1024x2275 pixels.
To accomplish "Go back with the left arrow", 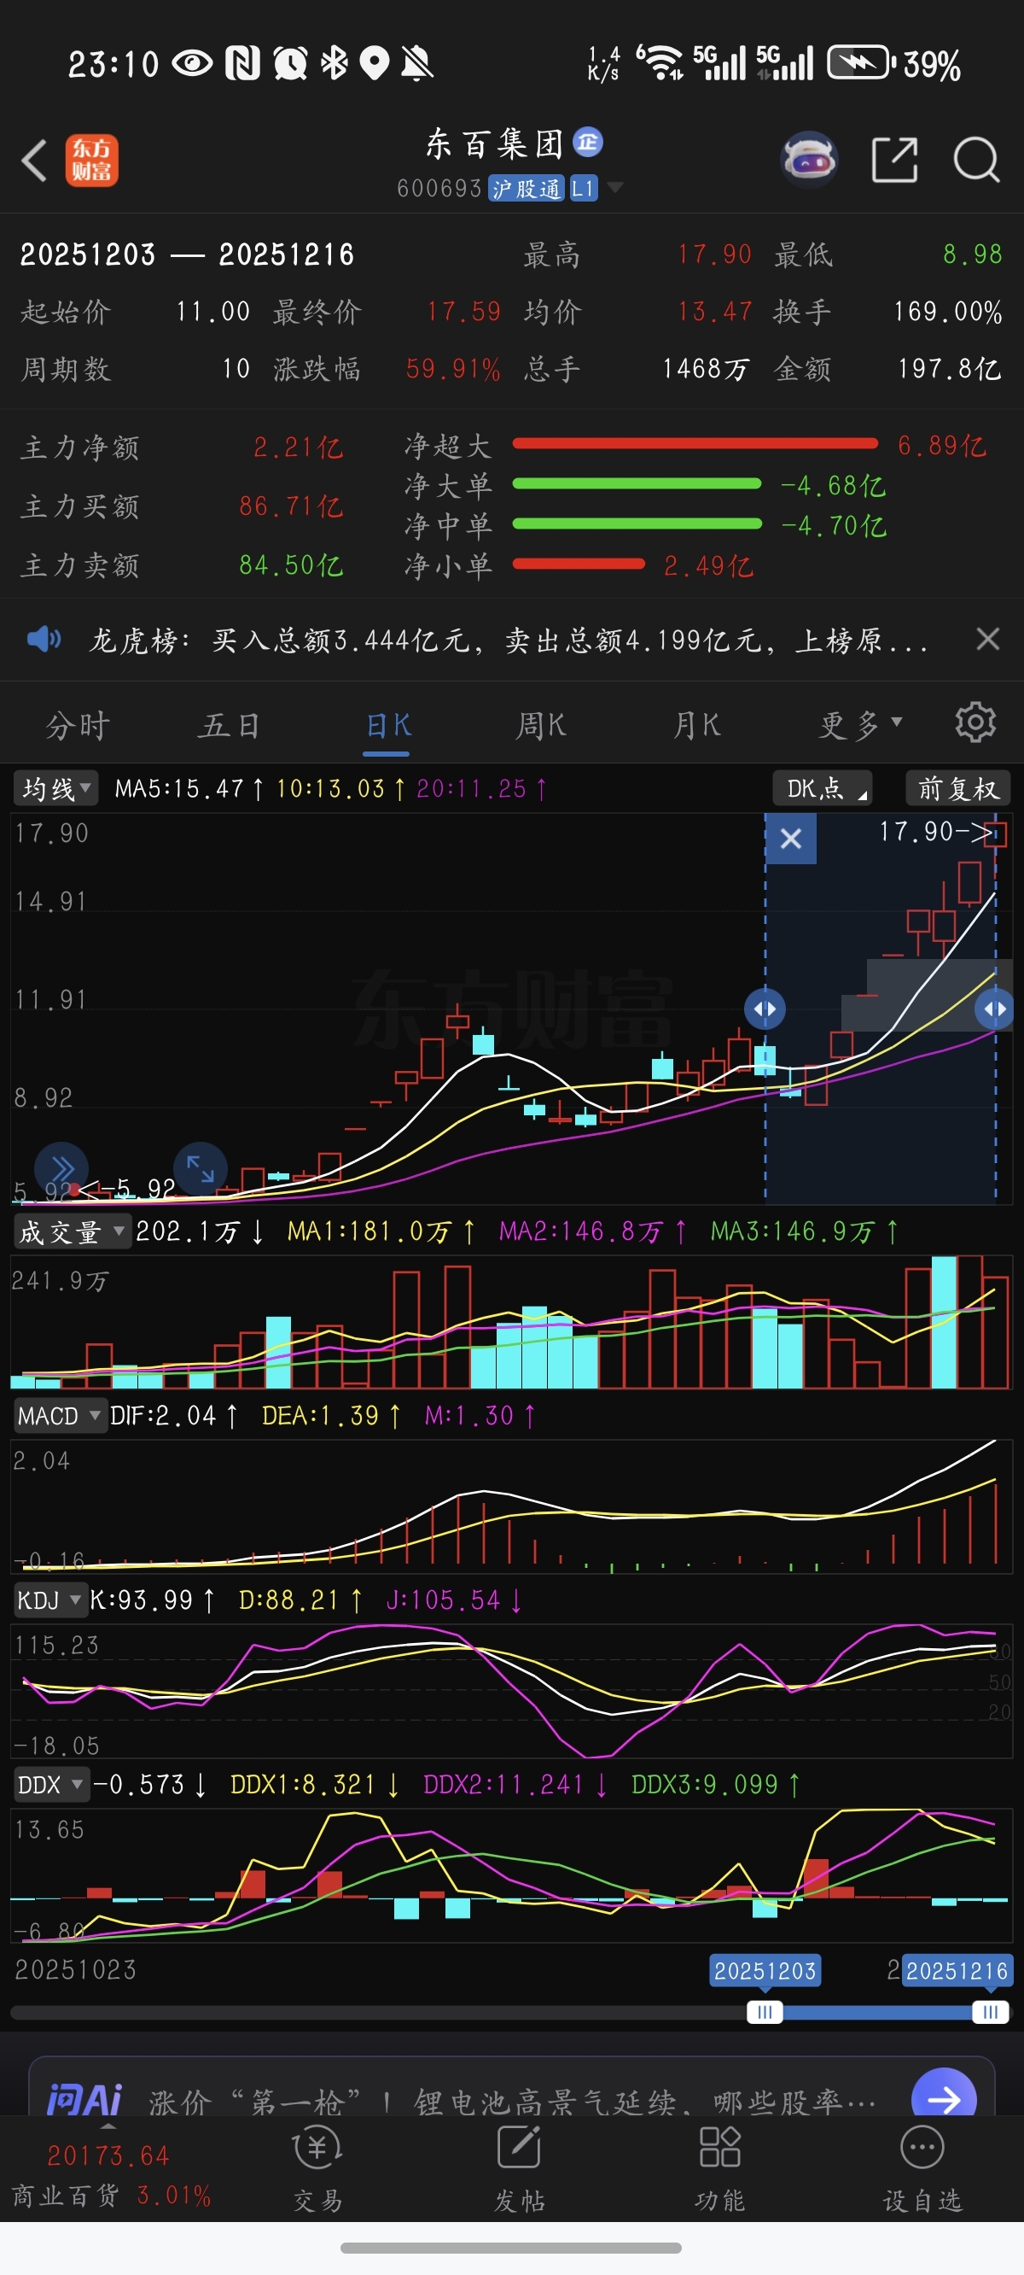I will (33, 161).
